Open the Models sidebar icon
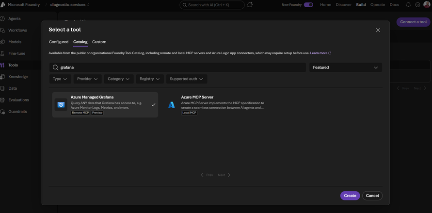 point(2,42)
